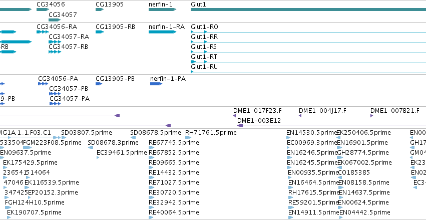Screen dimensions: 426x220
Task: Select the CG13905 gene feature
Action: tap(100, 10)
